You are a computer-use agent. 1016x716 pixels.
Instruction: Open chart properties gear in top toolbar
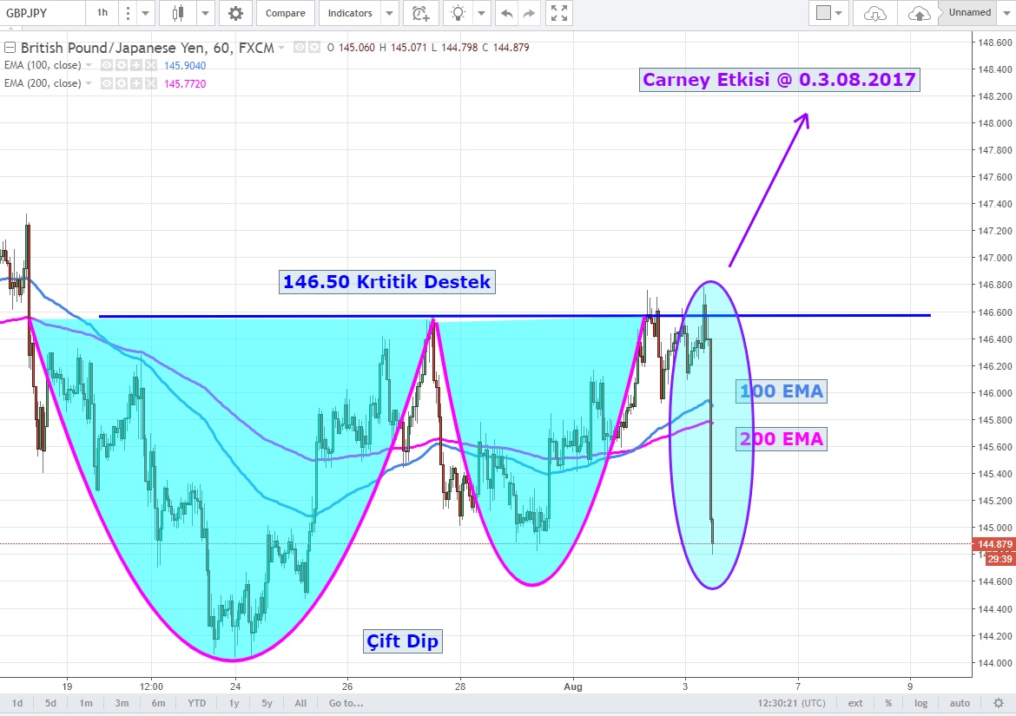pyautogui.click(x=235, y=13)
